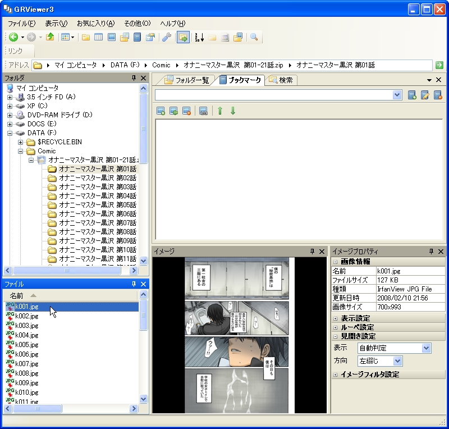Expand the $RECYCLE.BIN folder node
449x429 pixels.
(x=20, y=142)
